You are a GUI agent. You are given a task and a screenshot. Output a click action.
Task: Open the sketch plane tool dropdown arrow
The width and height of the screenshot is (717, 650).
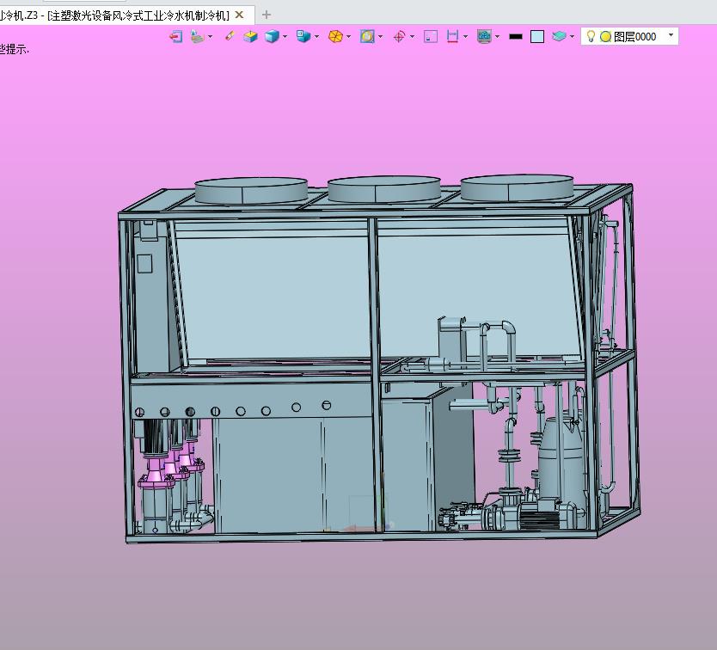pyautogui.click(x=211, y=37)
